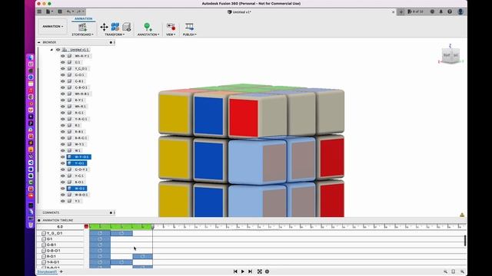Viewport: 492px width, 276px height.
Task: Click the View recording camera icon
Action: (x=171, y=27)
